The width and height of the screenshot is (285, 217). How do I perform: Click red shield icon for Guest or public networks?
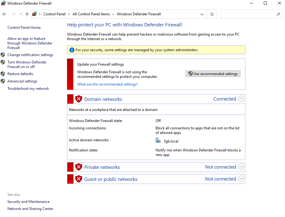(78, 179)
